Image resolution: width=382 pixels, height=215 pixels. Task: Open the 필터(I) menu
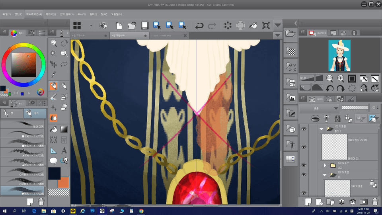click(93, 14)
